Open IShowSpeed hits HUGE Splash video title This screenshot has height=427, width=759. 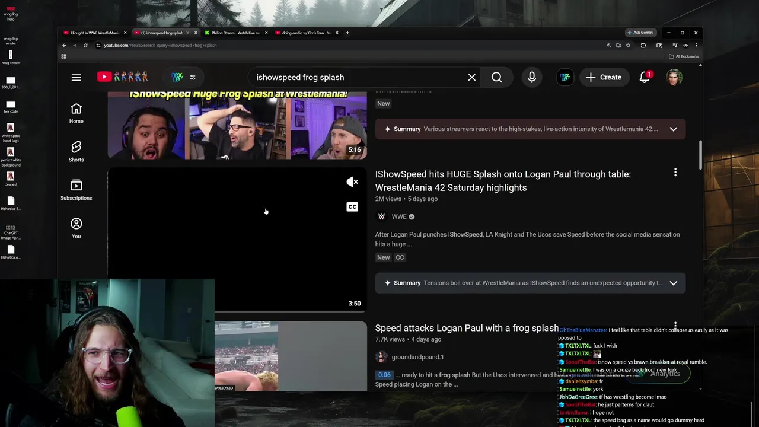click(x=503, y=181)
